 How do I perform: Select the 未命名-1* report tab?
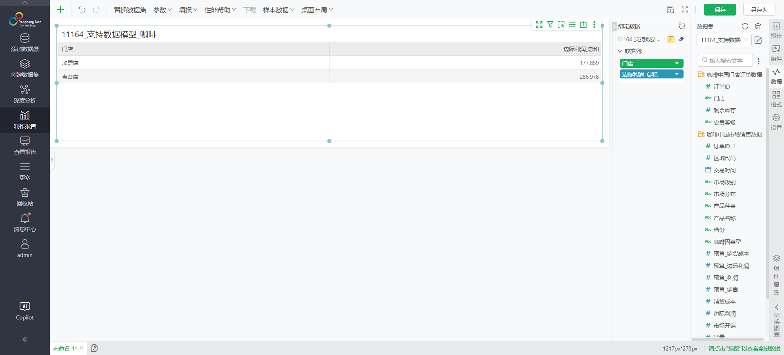(65, 348)
